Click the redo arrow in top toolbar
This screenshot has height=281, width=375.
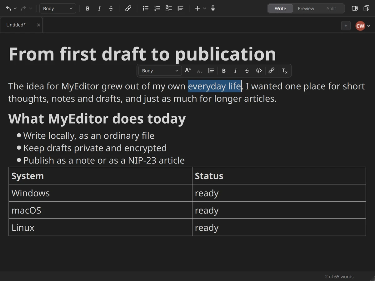pos(23,8)
